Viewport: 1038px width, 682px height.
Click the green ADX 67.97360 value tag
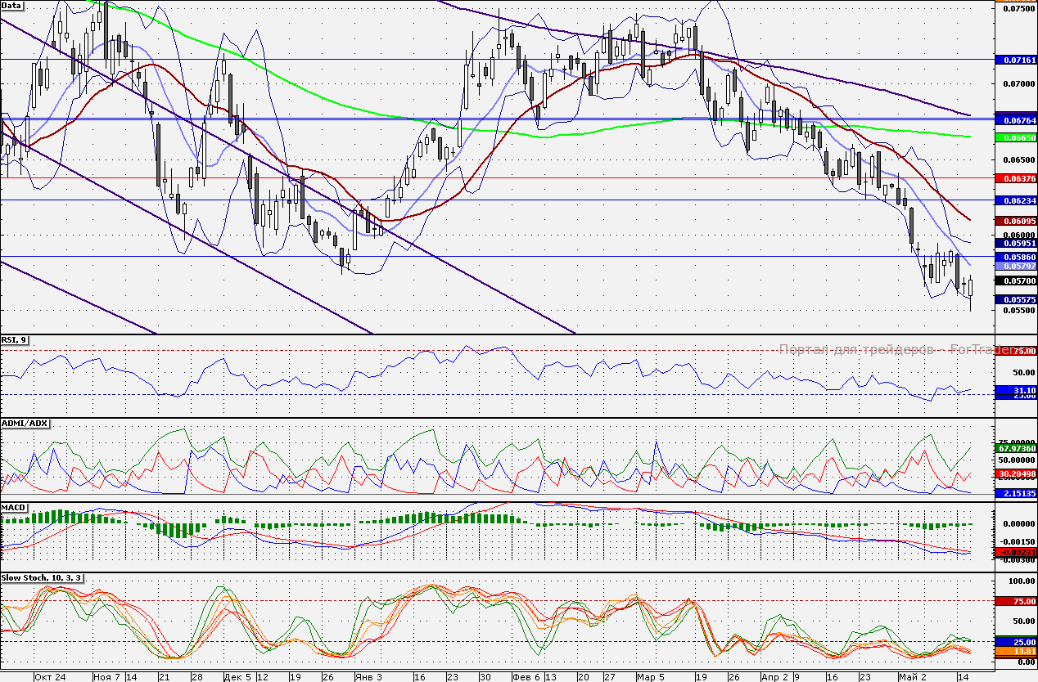coord(1015,448)
